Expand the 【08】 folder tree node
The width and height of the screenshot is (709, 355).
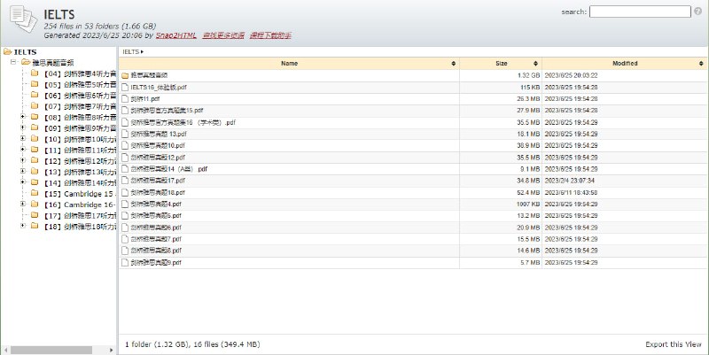(22, 117)
